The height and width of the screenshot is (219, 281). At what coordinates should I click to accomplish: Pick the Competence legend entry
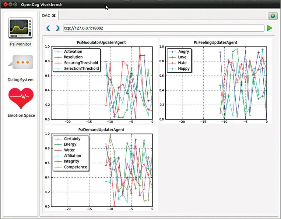click(x=75, y=167)
